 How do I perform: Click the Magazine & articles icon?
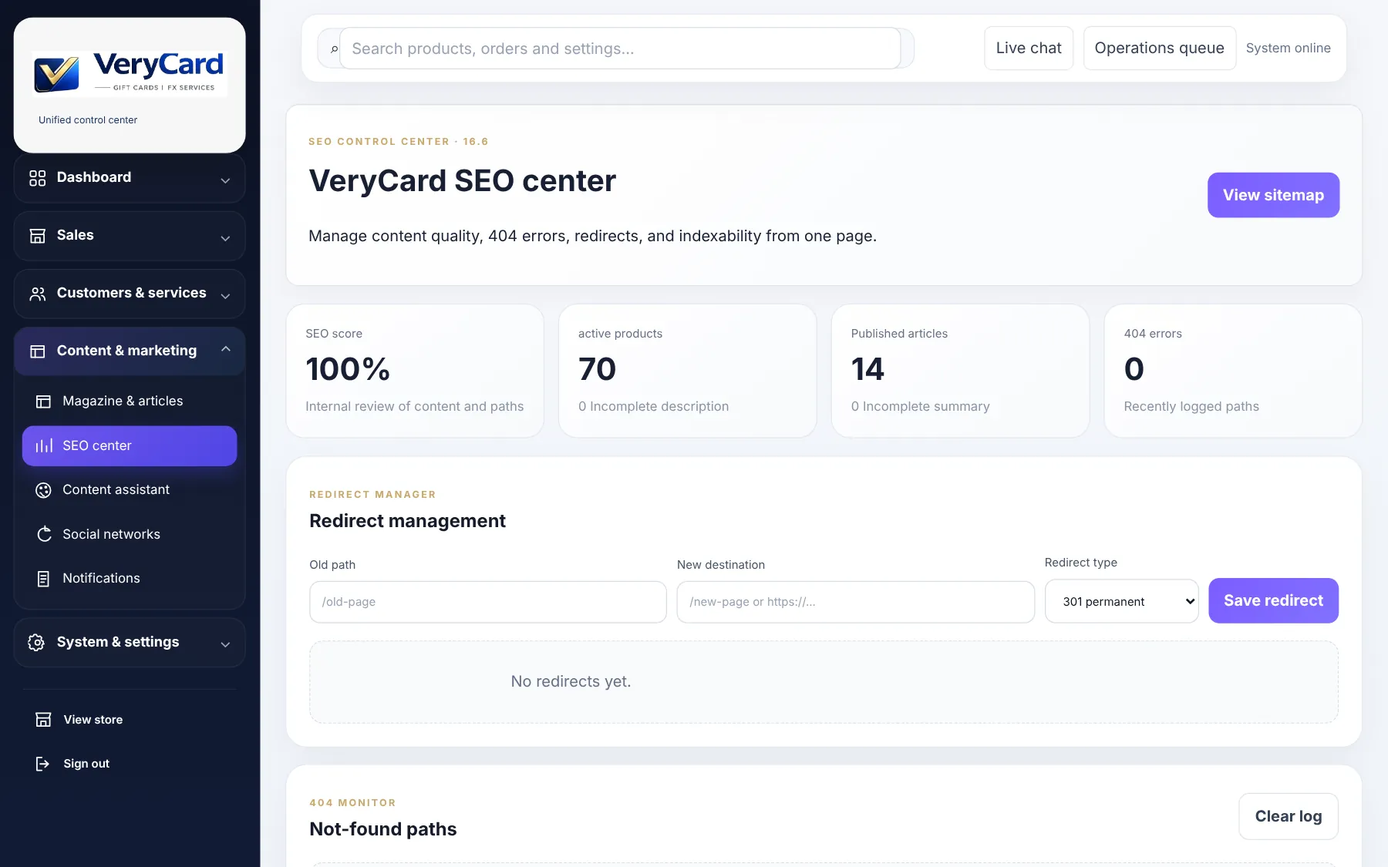(x=43, y=402)
